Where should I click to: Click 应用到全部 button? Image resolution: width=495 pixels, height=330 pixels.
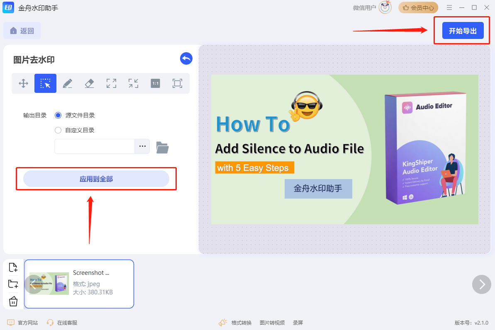pyautogui.click(x=96, y=179)
